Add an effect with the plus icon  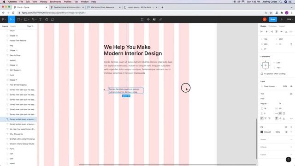pos(291,147)
